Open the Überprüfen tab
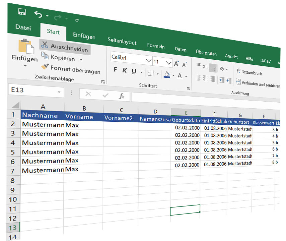The width and height of the screenshot is (286, 241). 206,53
